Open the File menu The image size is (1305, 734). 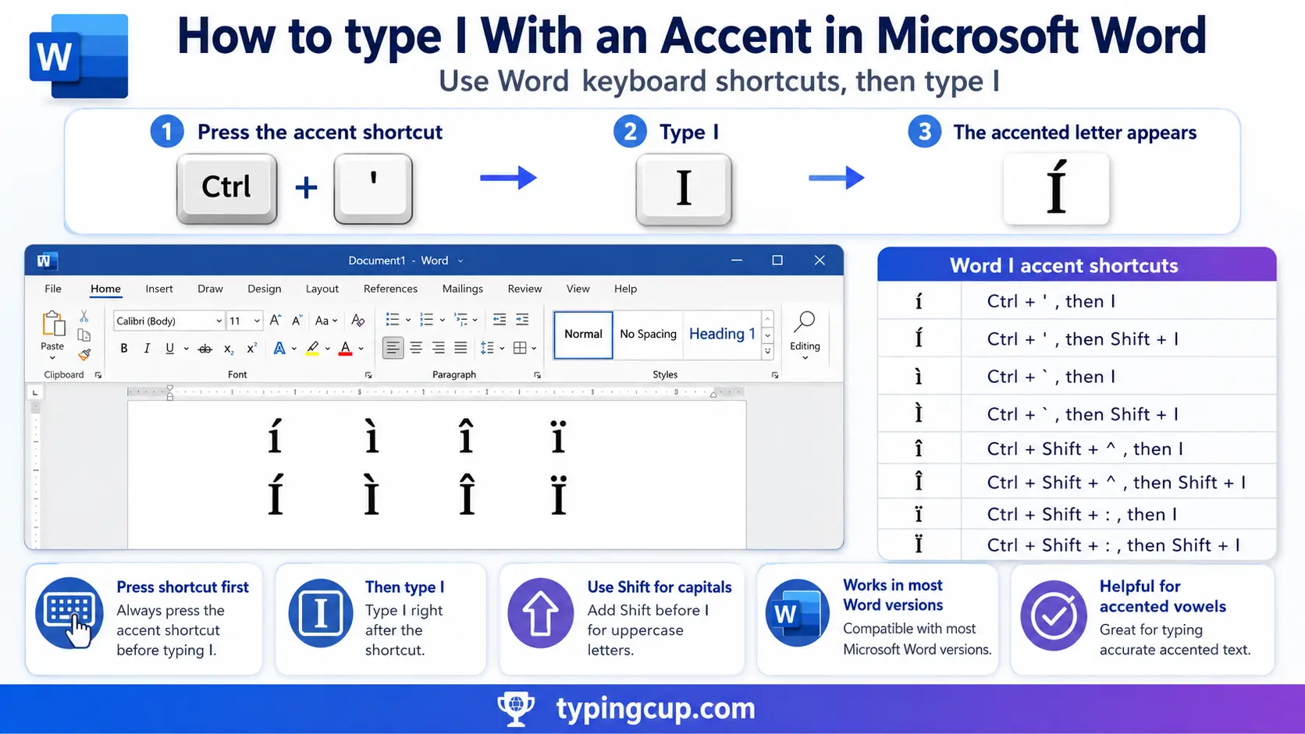[53, 289]
